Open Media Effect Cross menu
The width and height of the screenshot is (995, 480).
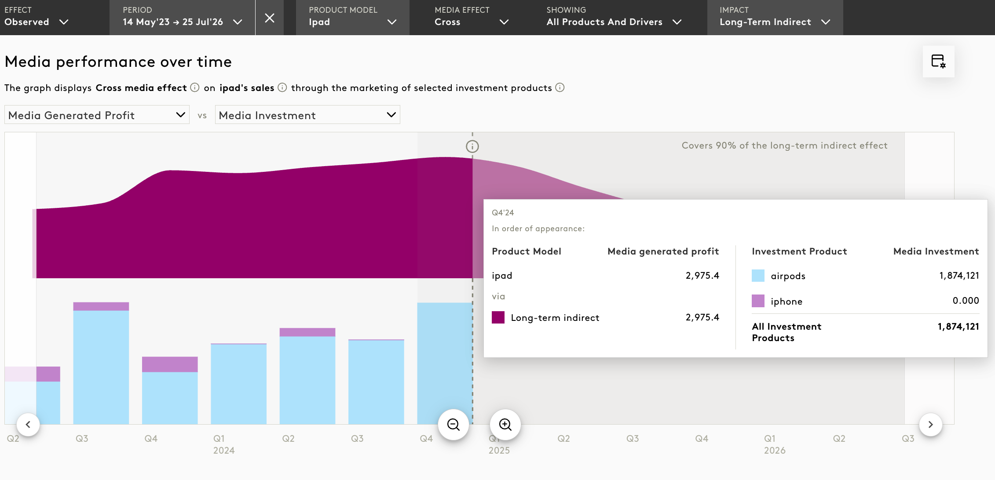pos(471,18)
